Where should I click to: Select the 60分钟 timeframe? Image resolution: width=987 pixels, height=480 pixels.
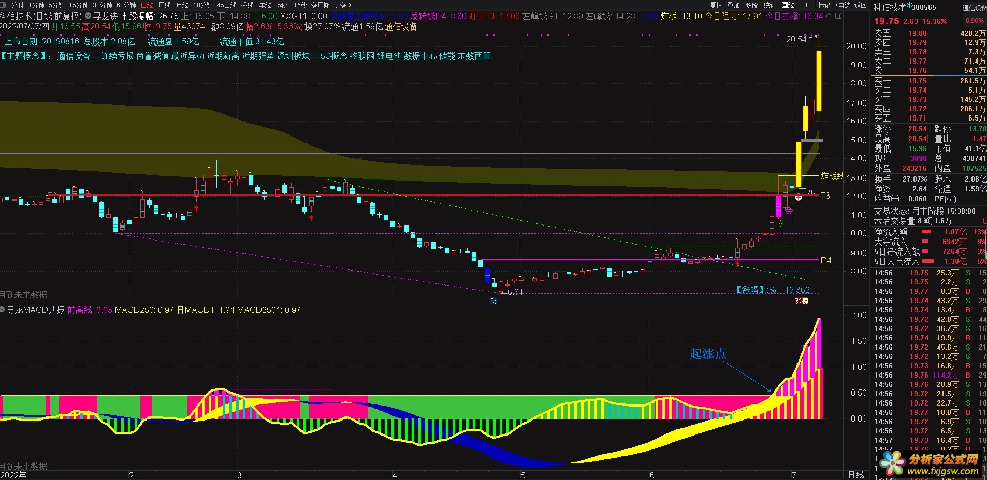126,5
